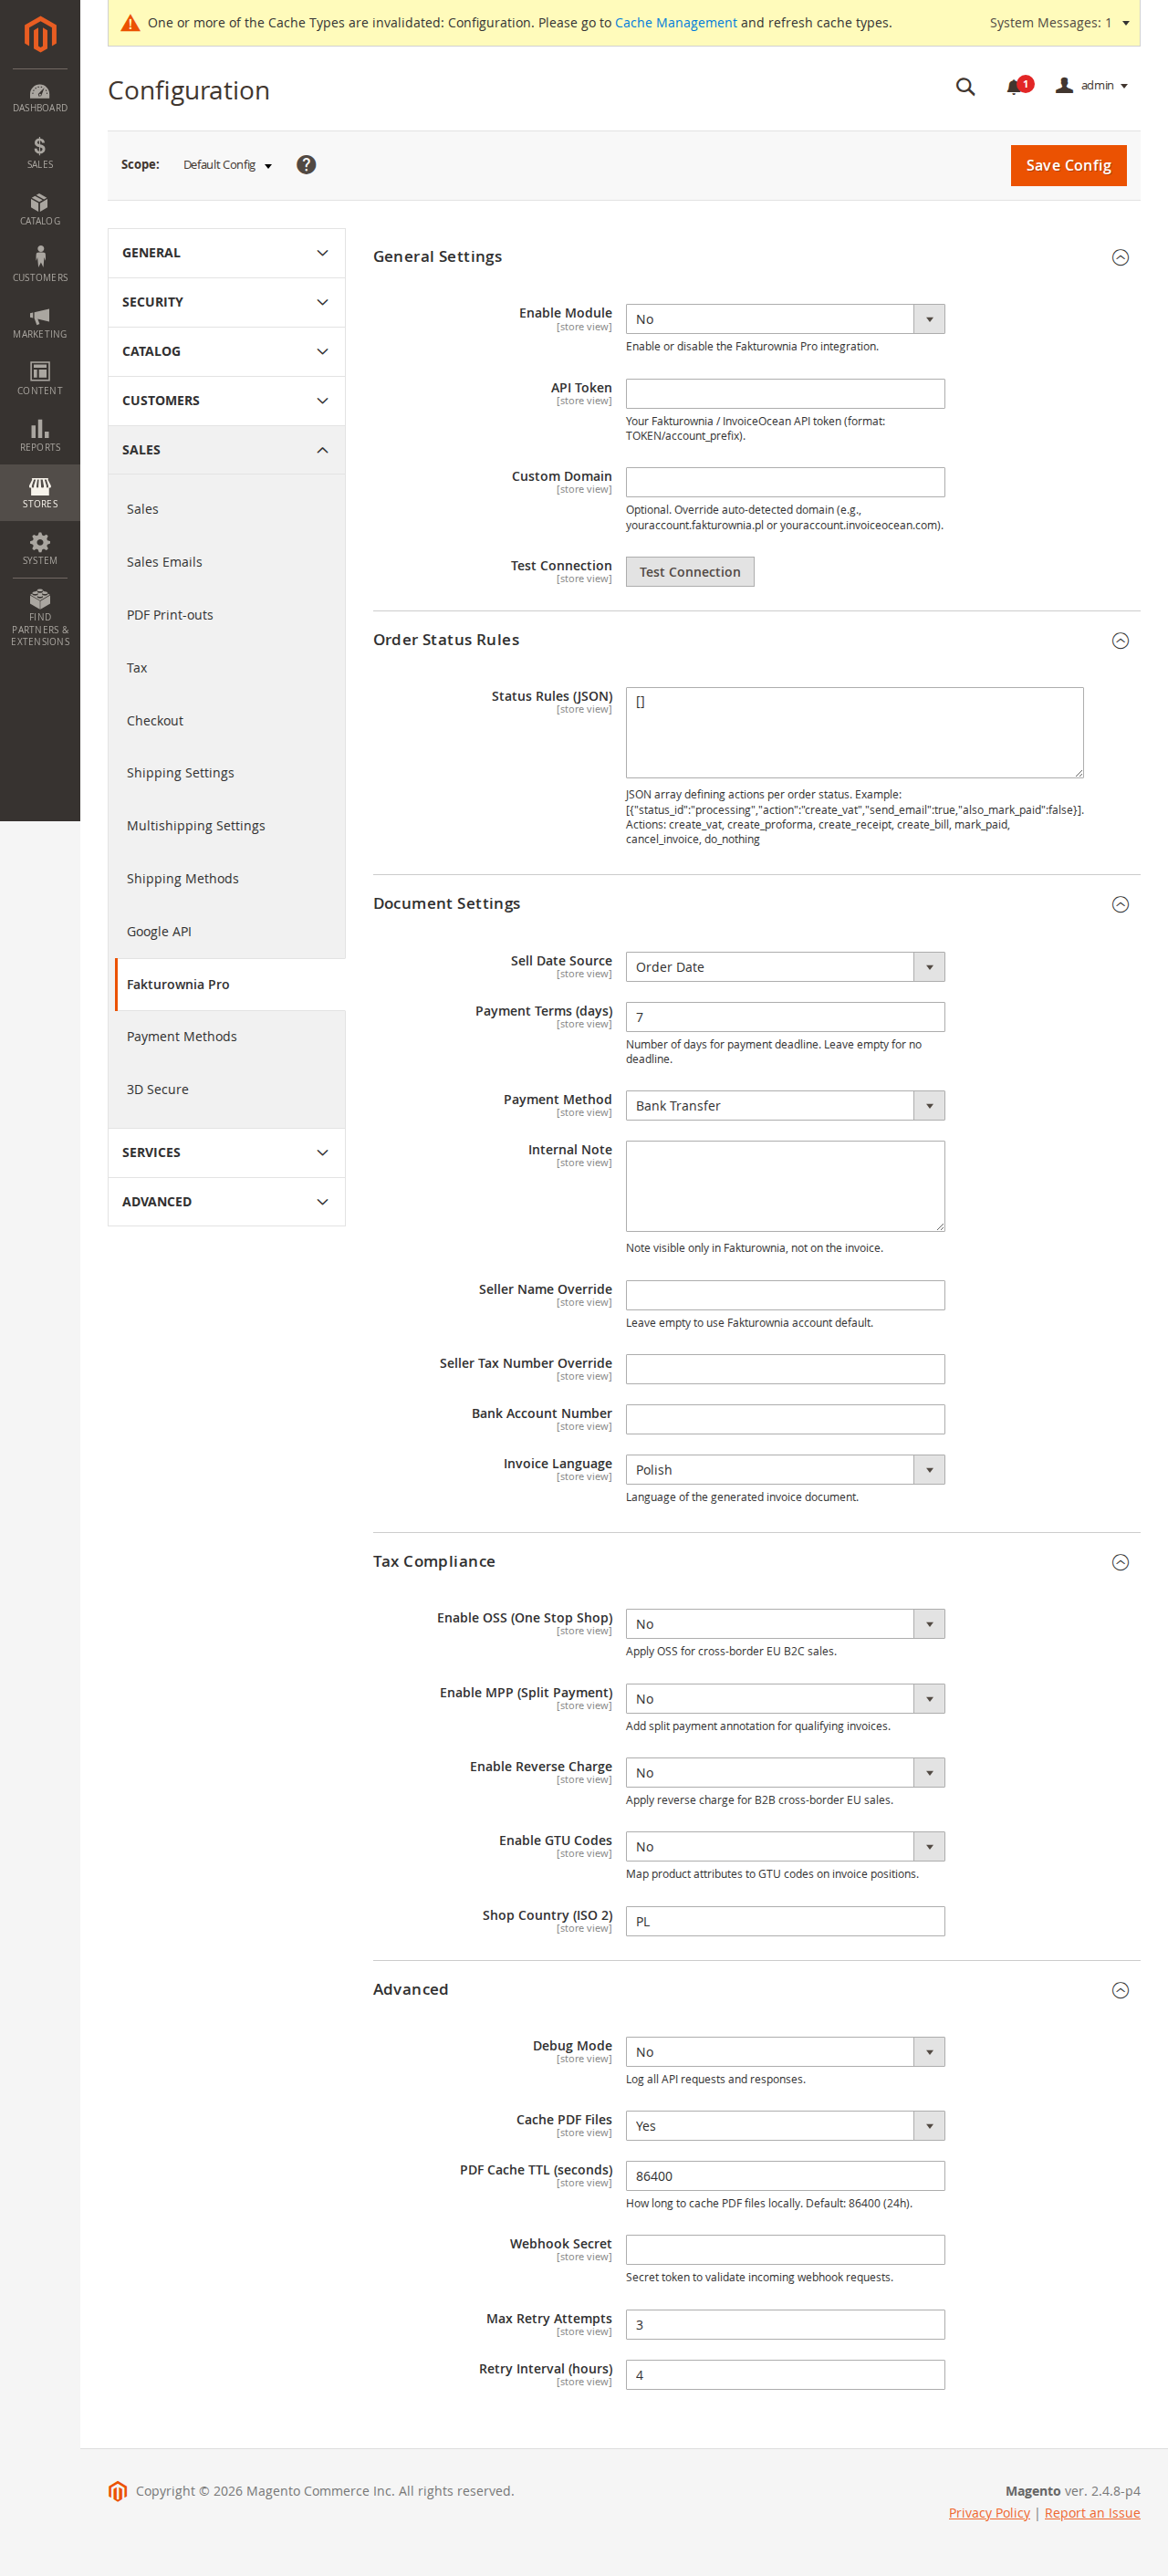The width and height of the screenshot is (1168, 2576).
Task: Open the Dashboard from the sidebar
Action: 40,97
